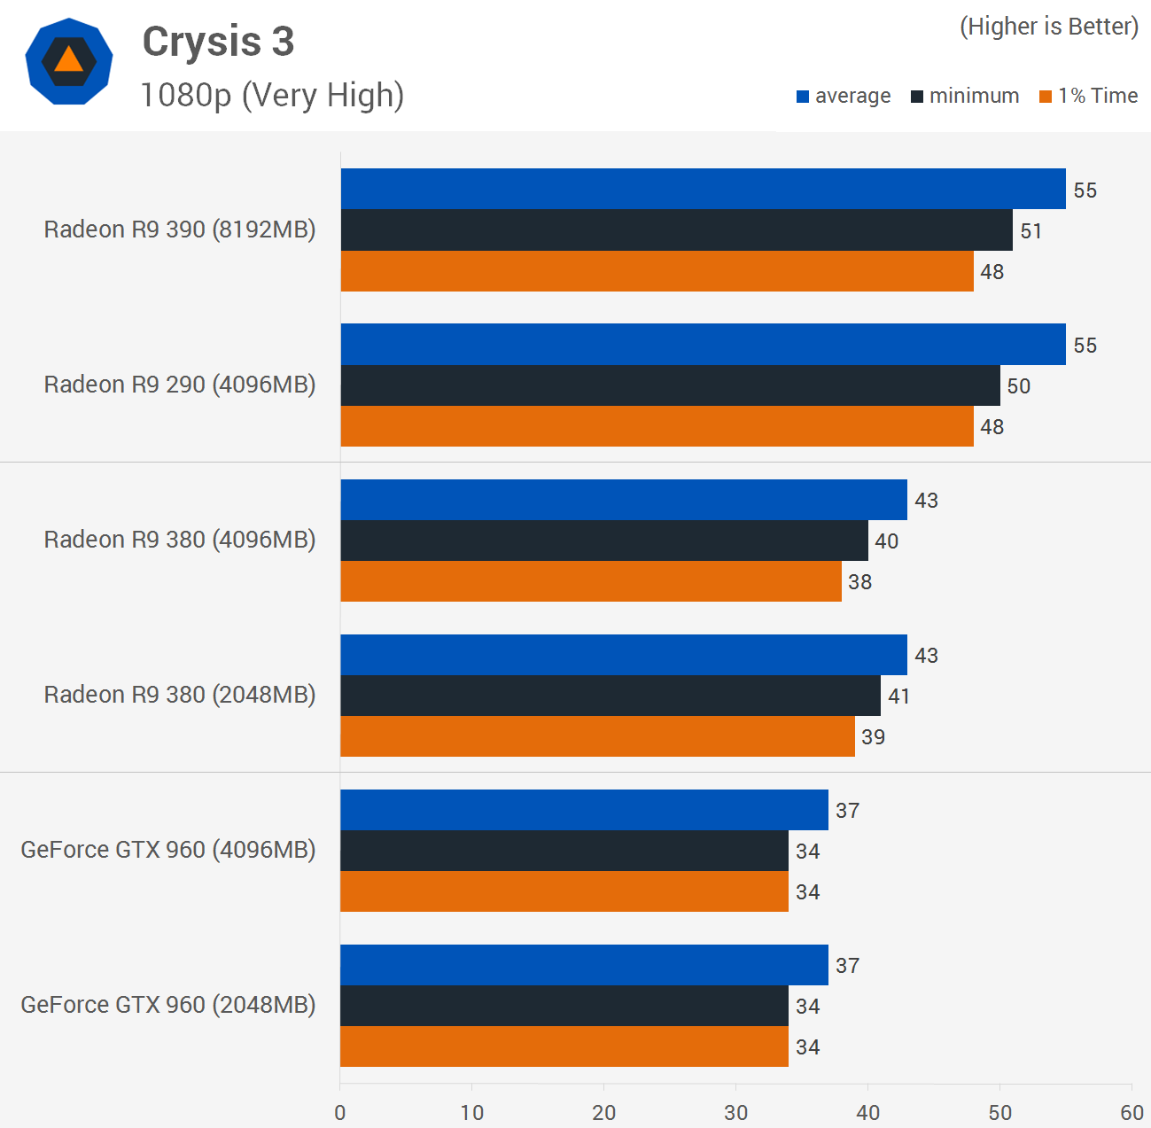1151x1128 pixels.
Task: Click the R9 380 2048MB orange bar
Action: 598,736
